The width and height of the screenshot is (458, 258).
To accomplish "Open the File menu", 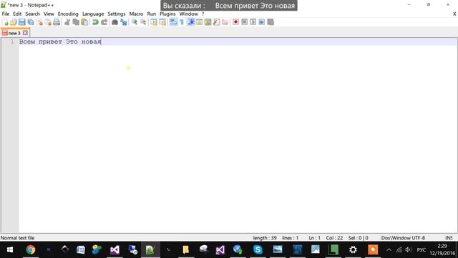I will [x=6, y=14].
